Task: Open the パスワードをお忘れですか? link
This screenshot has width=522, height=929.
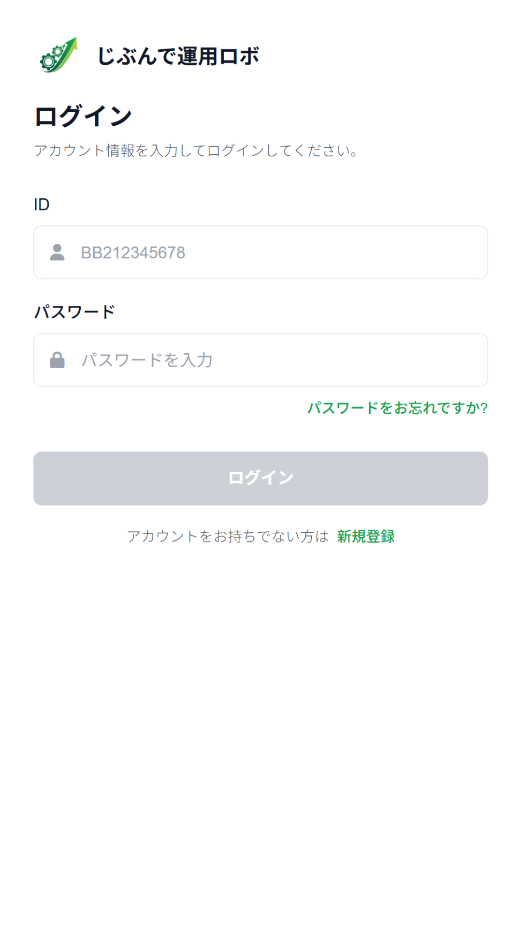Action: (397, 408)
